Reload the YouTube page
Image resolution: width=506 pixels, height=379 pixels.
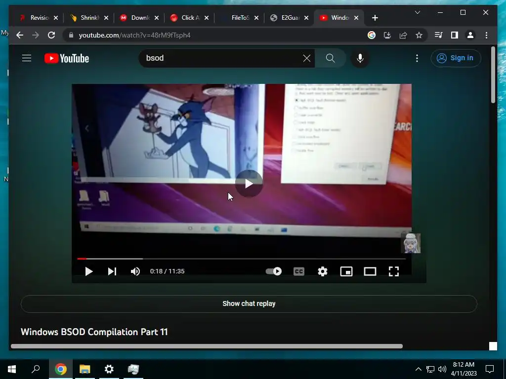[51, 35]
